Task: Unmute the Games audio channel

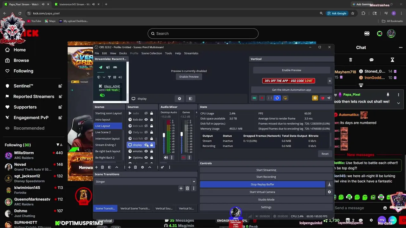Action: click(183, 157)
